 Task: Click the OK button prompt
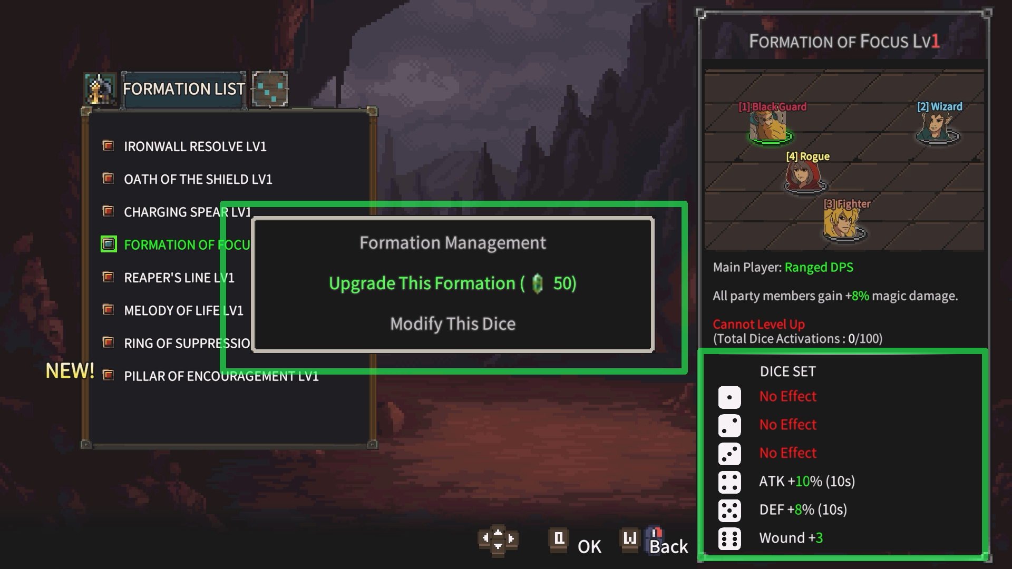tap(575, 543)
